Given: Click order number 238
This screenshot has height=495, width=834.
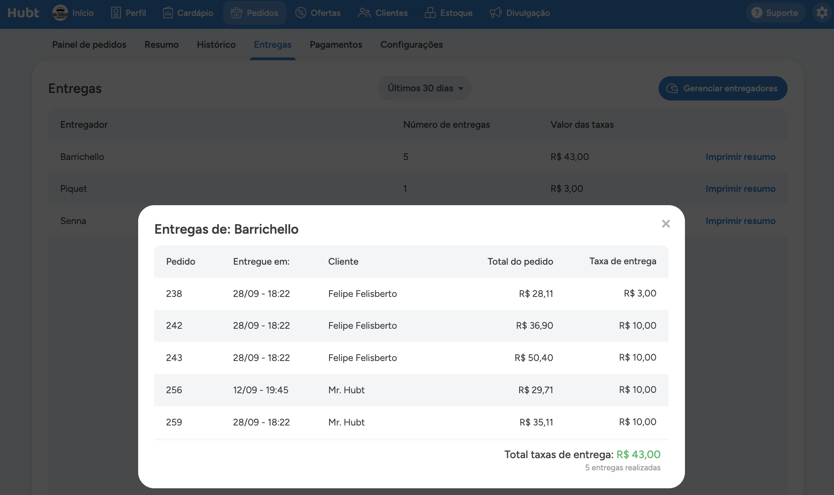Looking at the screenshot, I should [174, 294].
